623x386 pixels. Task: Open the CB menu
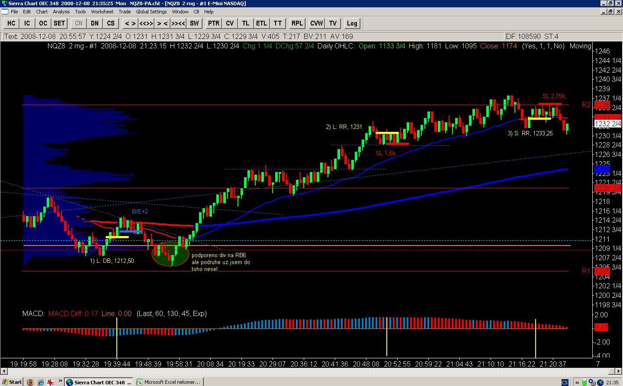pos(196,12)
